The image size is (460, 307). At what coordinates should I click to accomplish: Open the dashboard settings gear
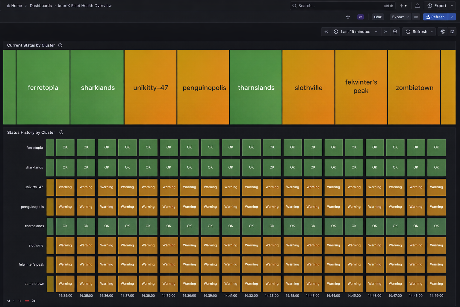click(x=443, y=31)
